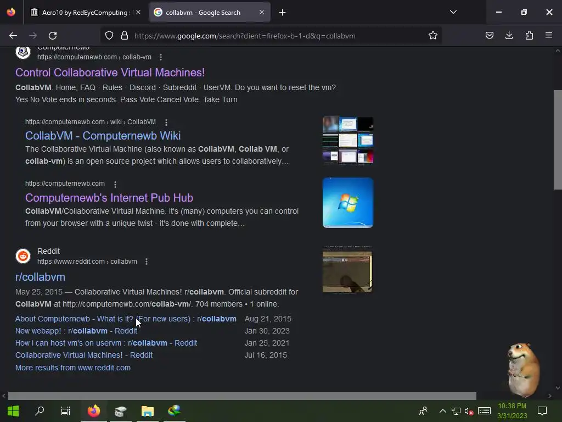The height and width of the screenshot is (422, 562).
Task: Open the New webapp! r/collabvm link
Action: click(x=76, y=331)
